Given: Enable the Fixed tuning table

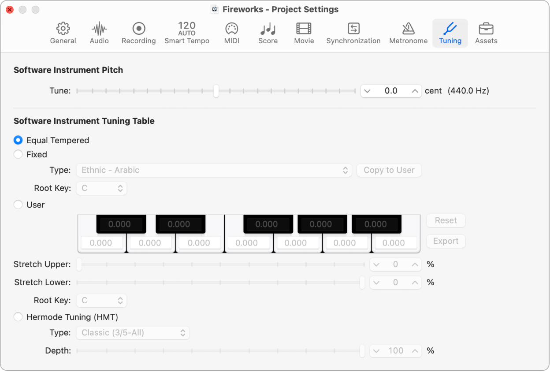Looking at the screenshot, I should click(18, 154).
